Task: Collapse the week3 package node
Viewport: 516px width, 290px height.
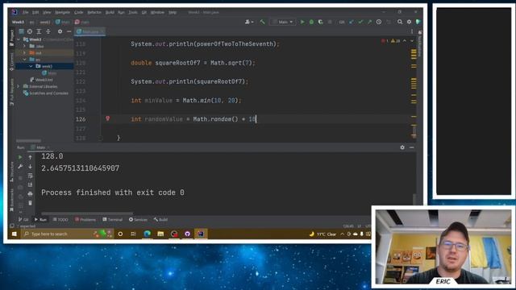Action: pyautogui.click(x=31, y=66)
